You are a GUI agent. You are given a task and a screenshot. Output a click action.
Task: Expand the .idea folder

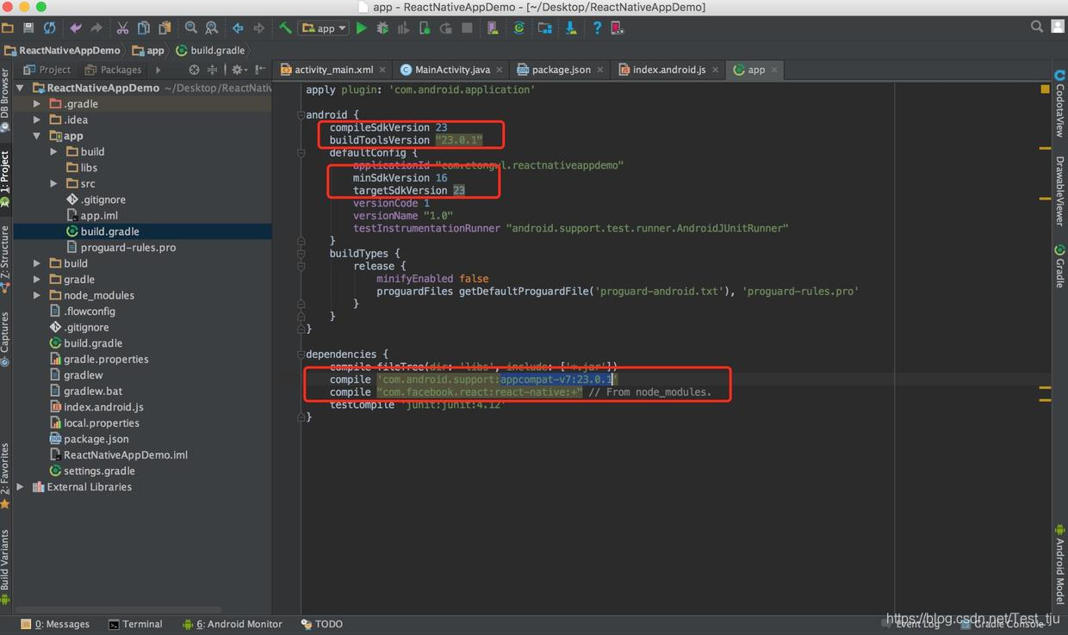[36, 120]
